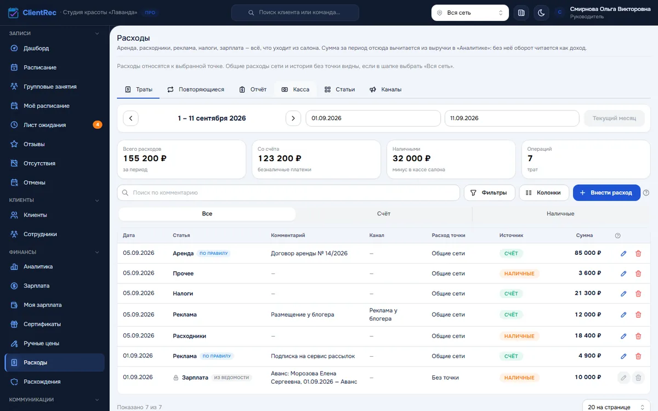Focus the Поиск по комментарию search field
Screen dimensions: 658x411
pos(288,193)
